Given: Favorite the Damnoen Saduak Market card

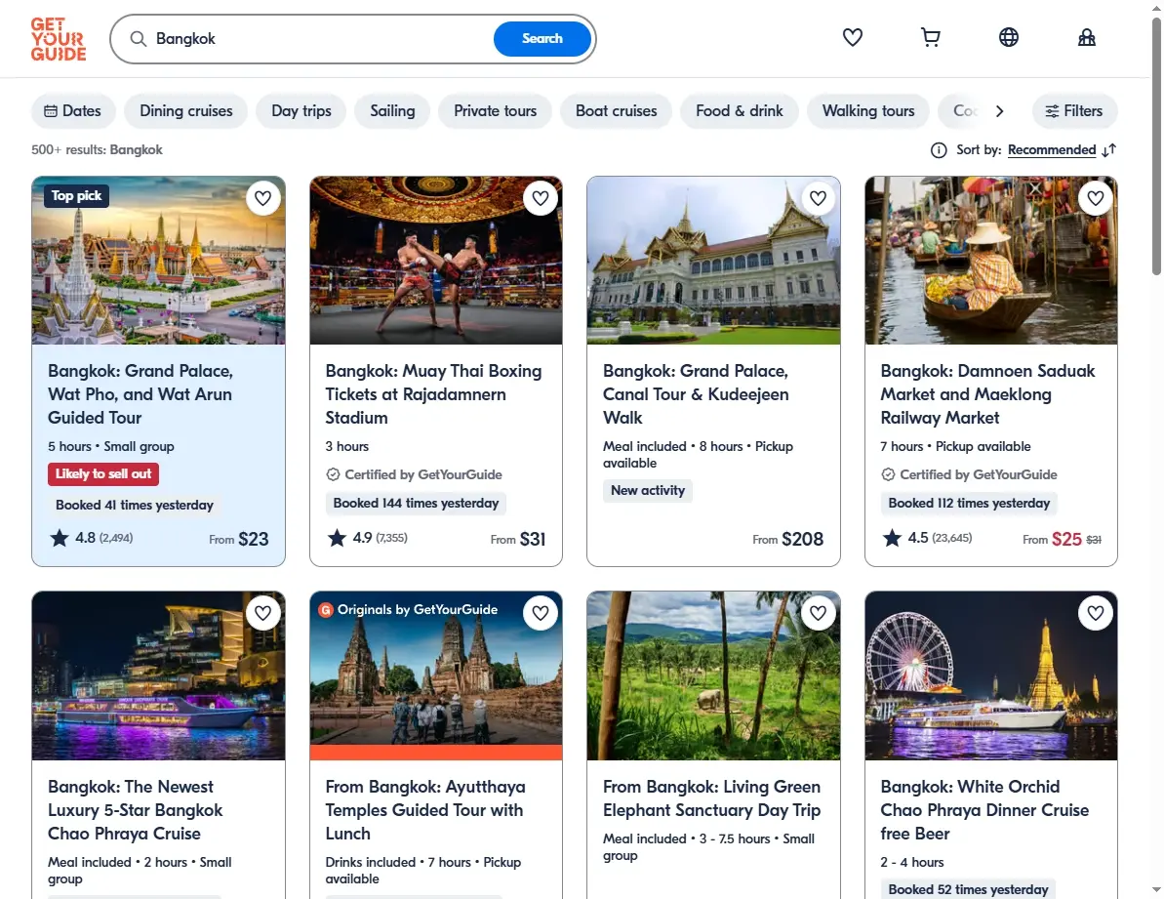Looking at the screenshot, I should (1096, 198).
